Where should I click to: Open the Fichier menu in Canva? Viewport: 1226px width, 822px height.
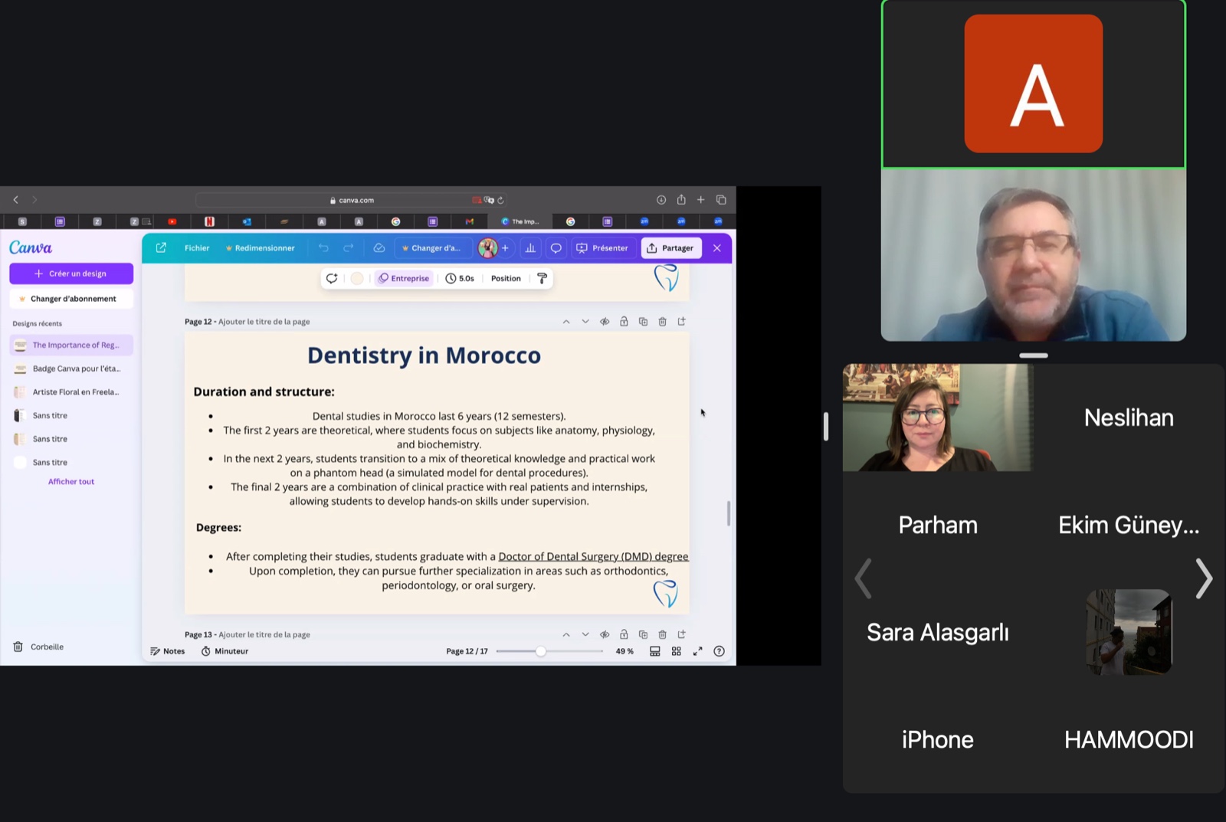coord(197,248)
